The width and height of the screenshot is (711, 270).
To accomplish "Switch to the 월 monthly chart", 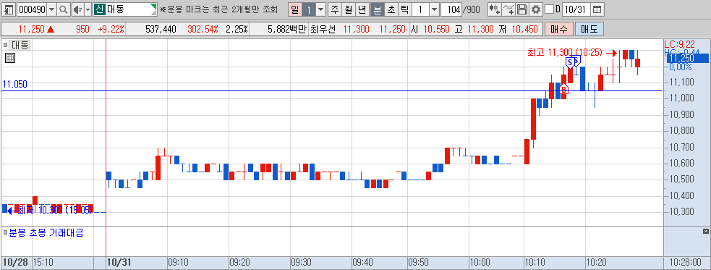I will (348, 9).
